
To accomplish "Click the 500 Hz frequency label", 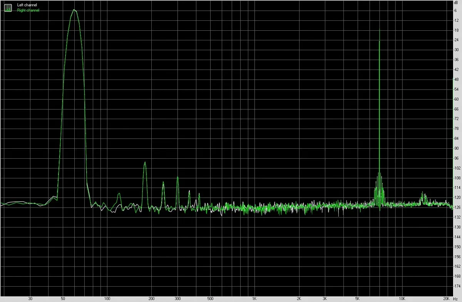I will [x=210, y=299].
